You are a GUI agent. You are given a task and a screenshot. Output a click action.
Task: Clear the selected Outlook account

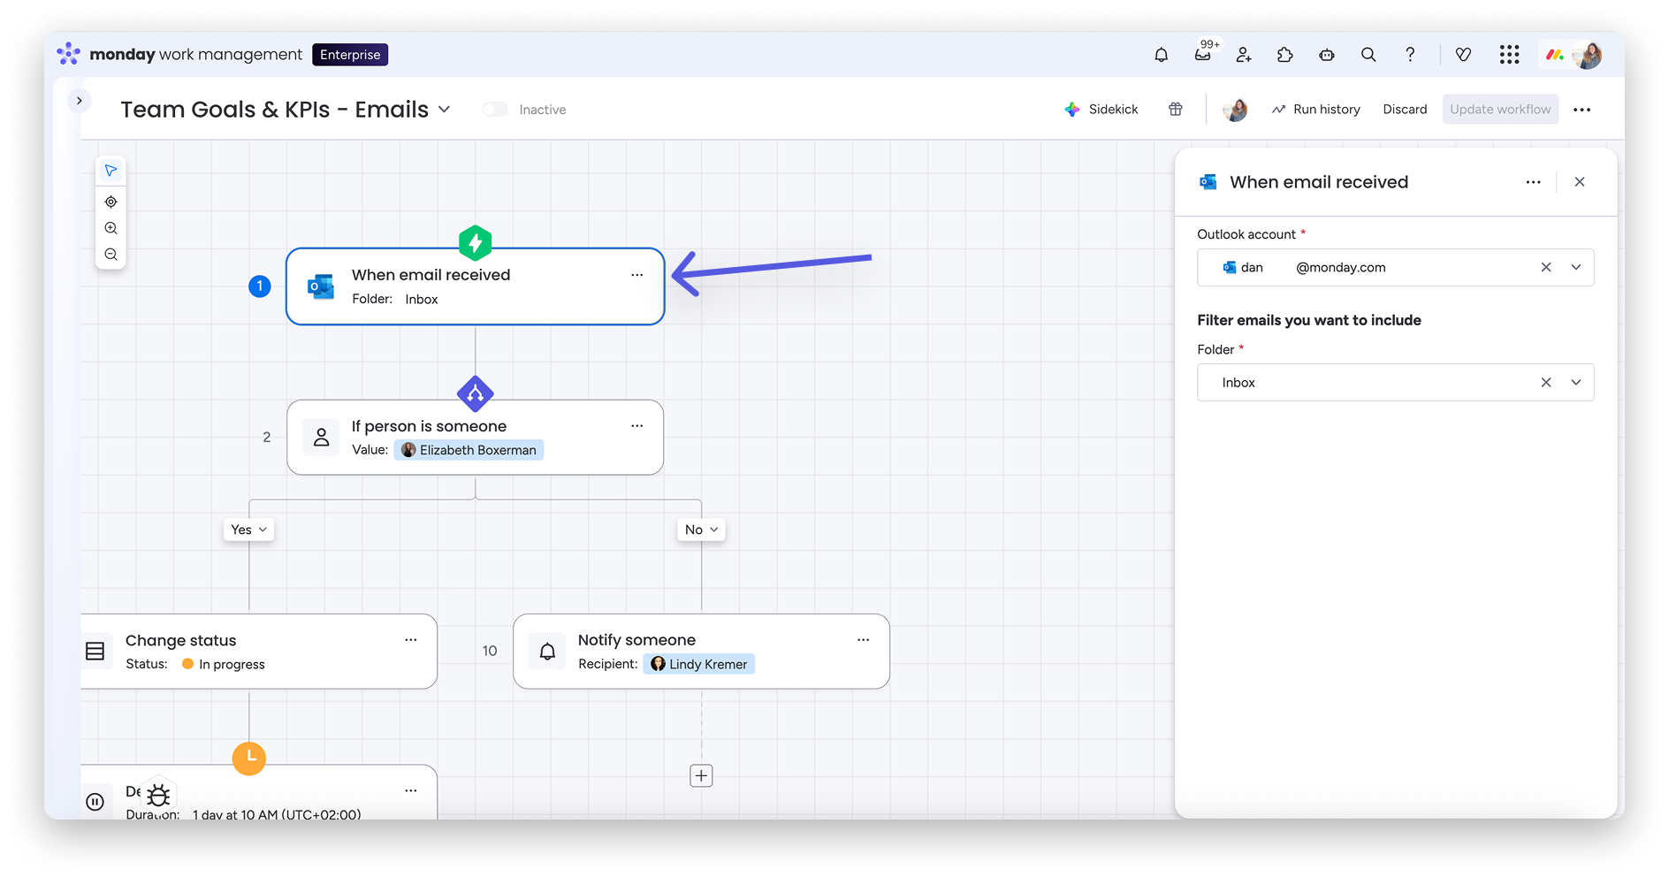tap(1546, 268)
